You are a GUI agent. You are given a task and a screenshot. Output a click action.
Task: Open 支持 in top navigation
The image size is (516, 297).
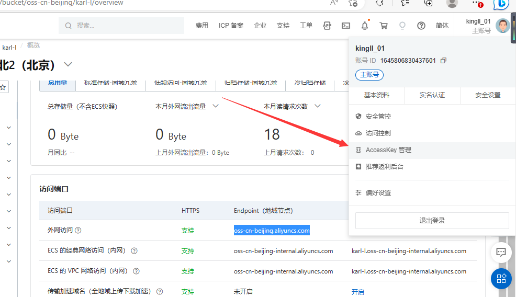click(283, 26)
